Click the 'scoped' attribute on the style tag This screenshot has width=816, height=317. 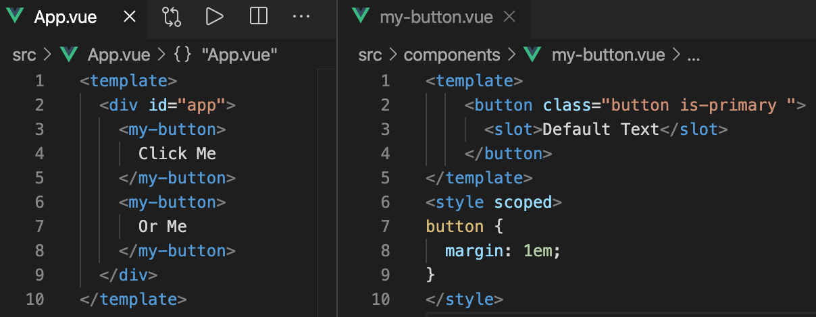tap(523, 202)
